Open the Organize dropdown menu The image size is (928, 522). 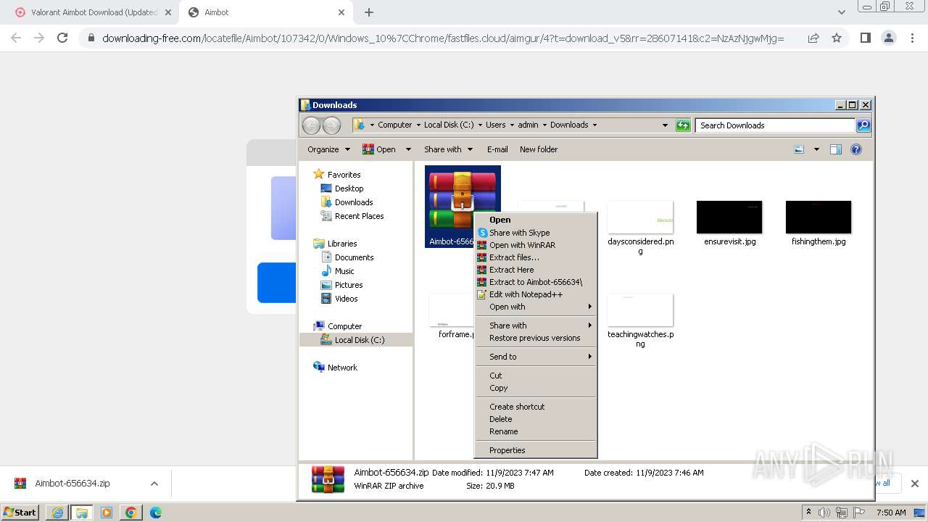click(x=328, y=149)
